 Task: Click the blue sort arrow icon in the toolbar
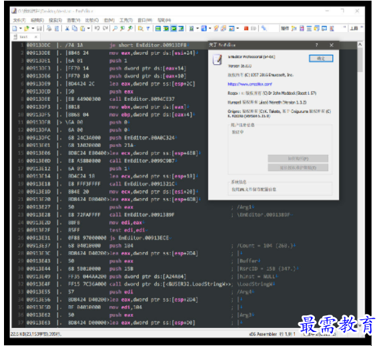(x=204, y=29)
